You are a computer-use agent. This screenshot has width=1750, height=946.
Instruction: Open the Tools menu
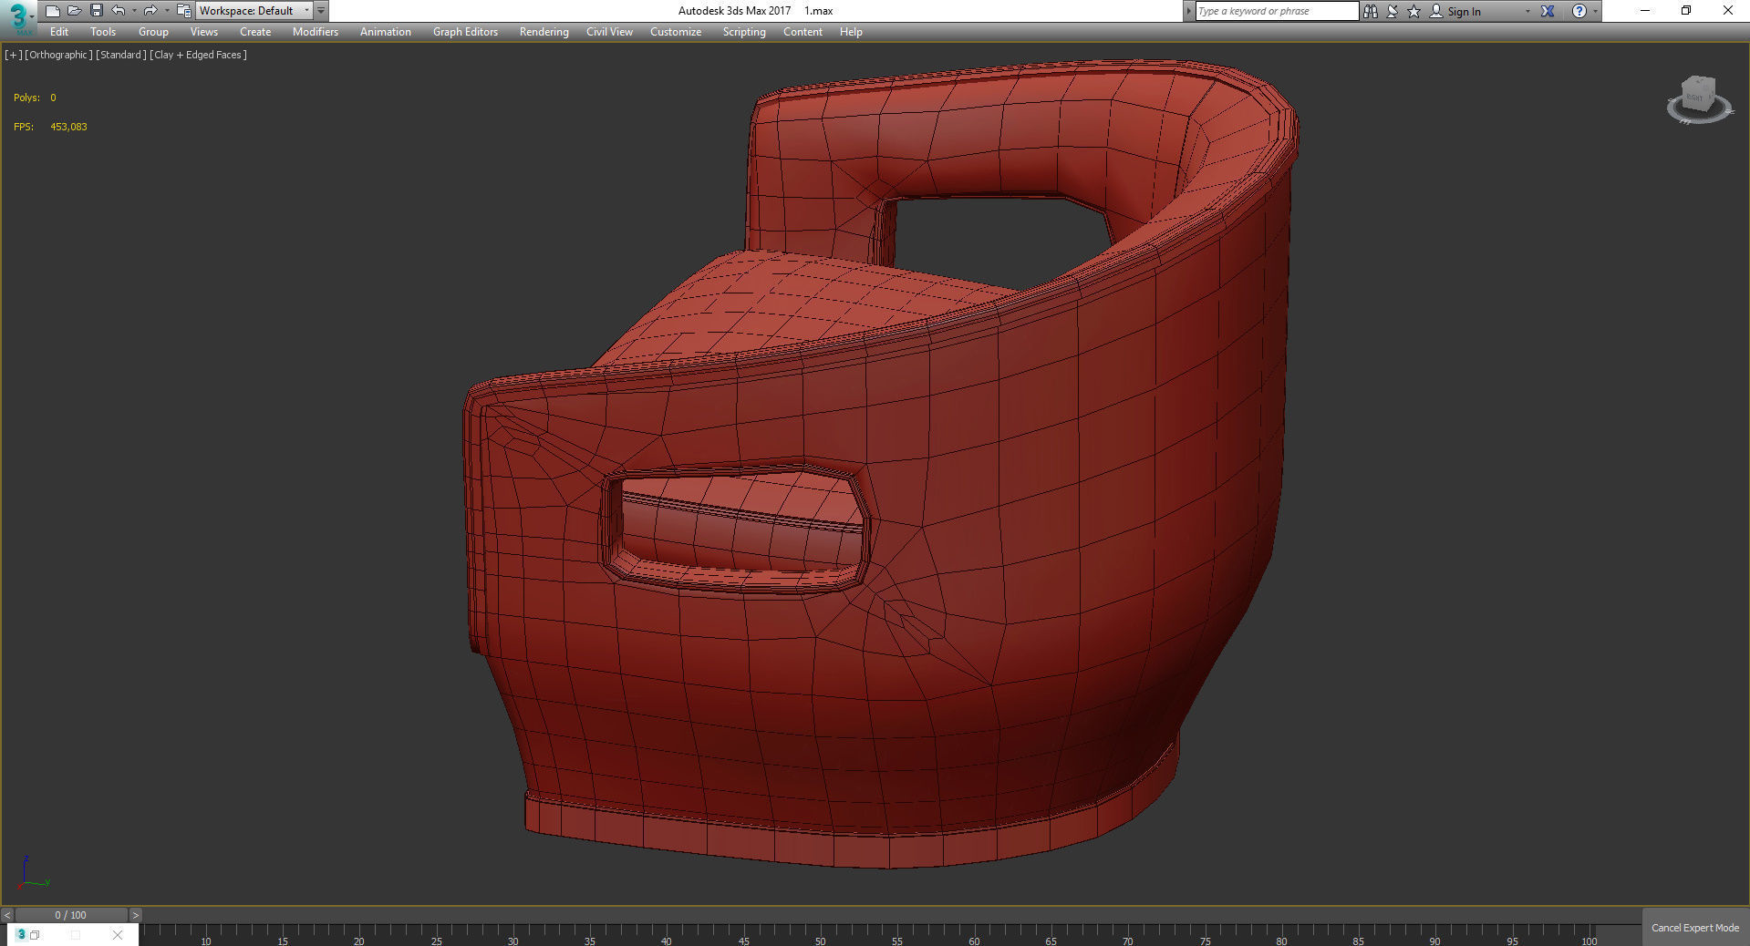pos(103,32)
